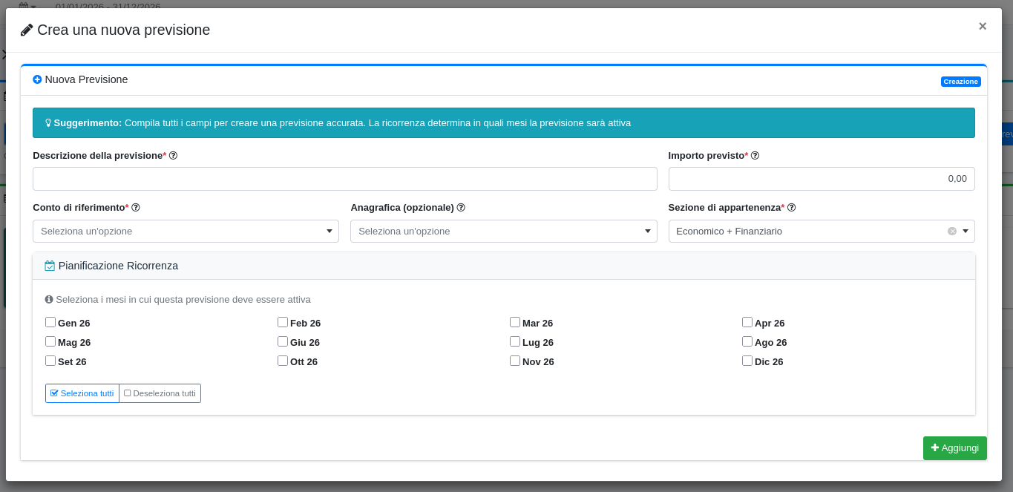Focus the Descrizione della previsione text field

click(x=344, y=179)
